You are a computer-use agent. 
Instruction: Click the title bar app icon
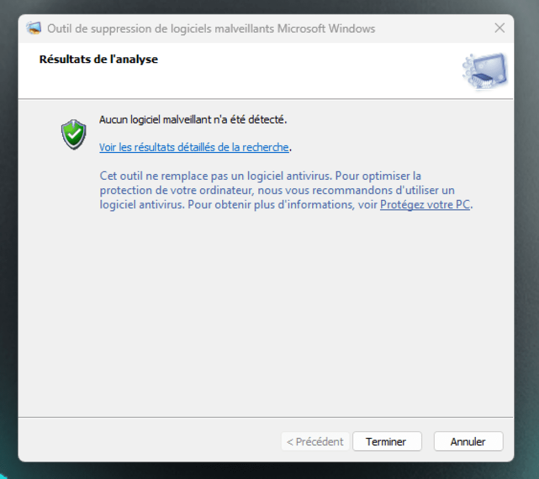(34, 28)
